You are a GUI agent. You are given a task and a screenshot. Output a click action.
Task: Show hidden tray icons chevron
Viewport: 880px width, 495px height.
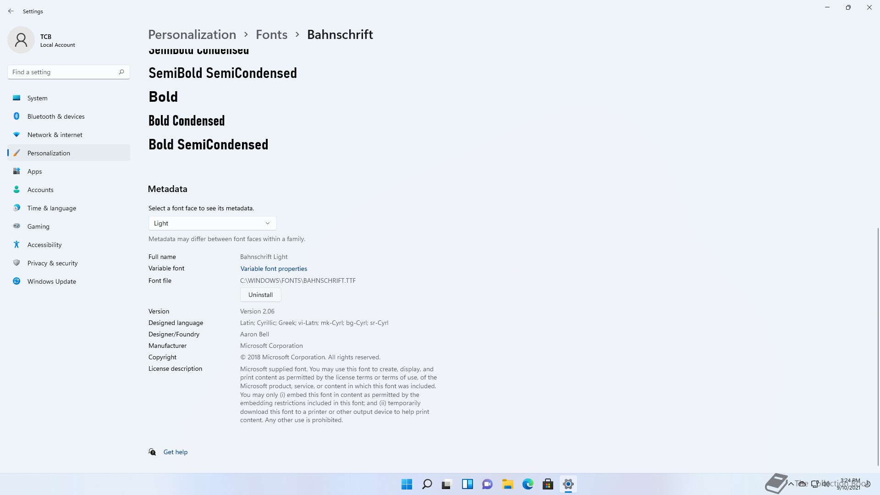pos(791,484)
